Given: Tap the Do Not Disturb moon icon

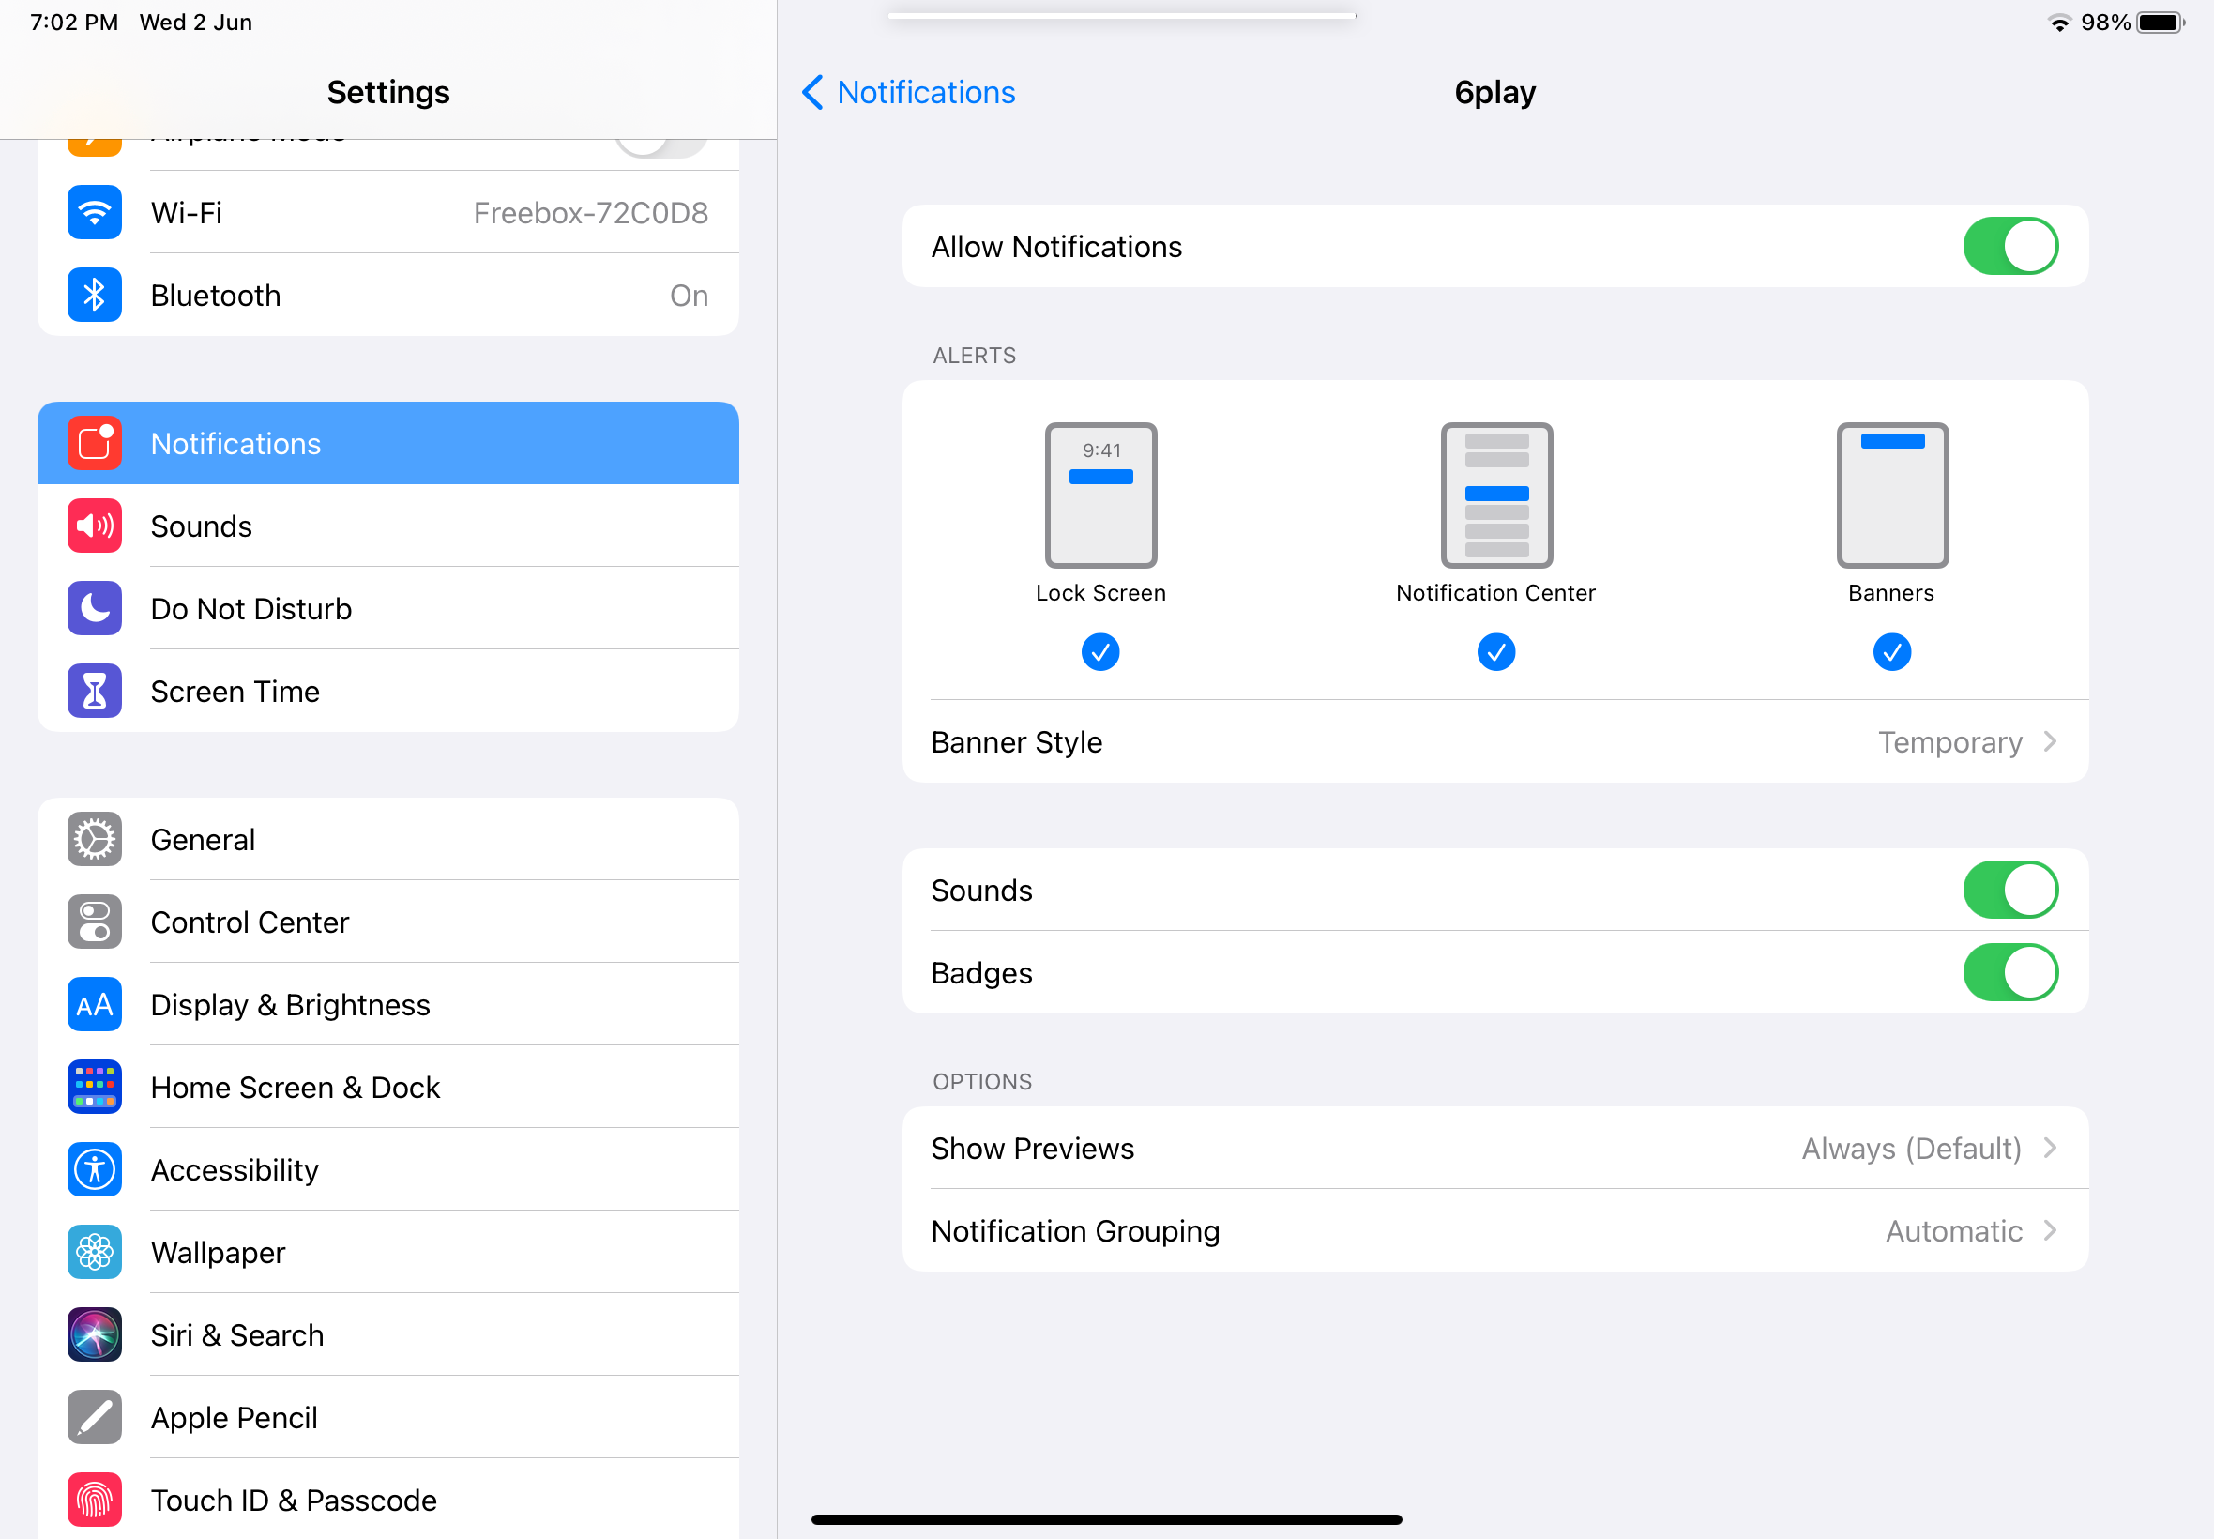Looking at the screenshot, I should tap(94, 608).
